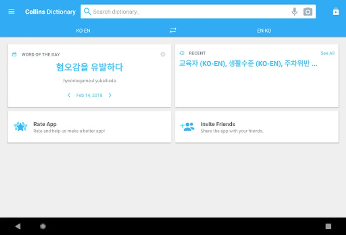
Task: Tap the microphone for voice search
Action: 294,11
